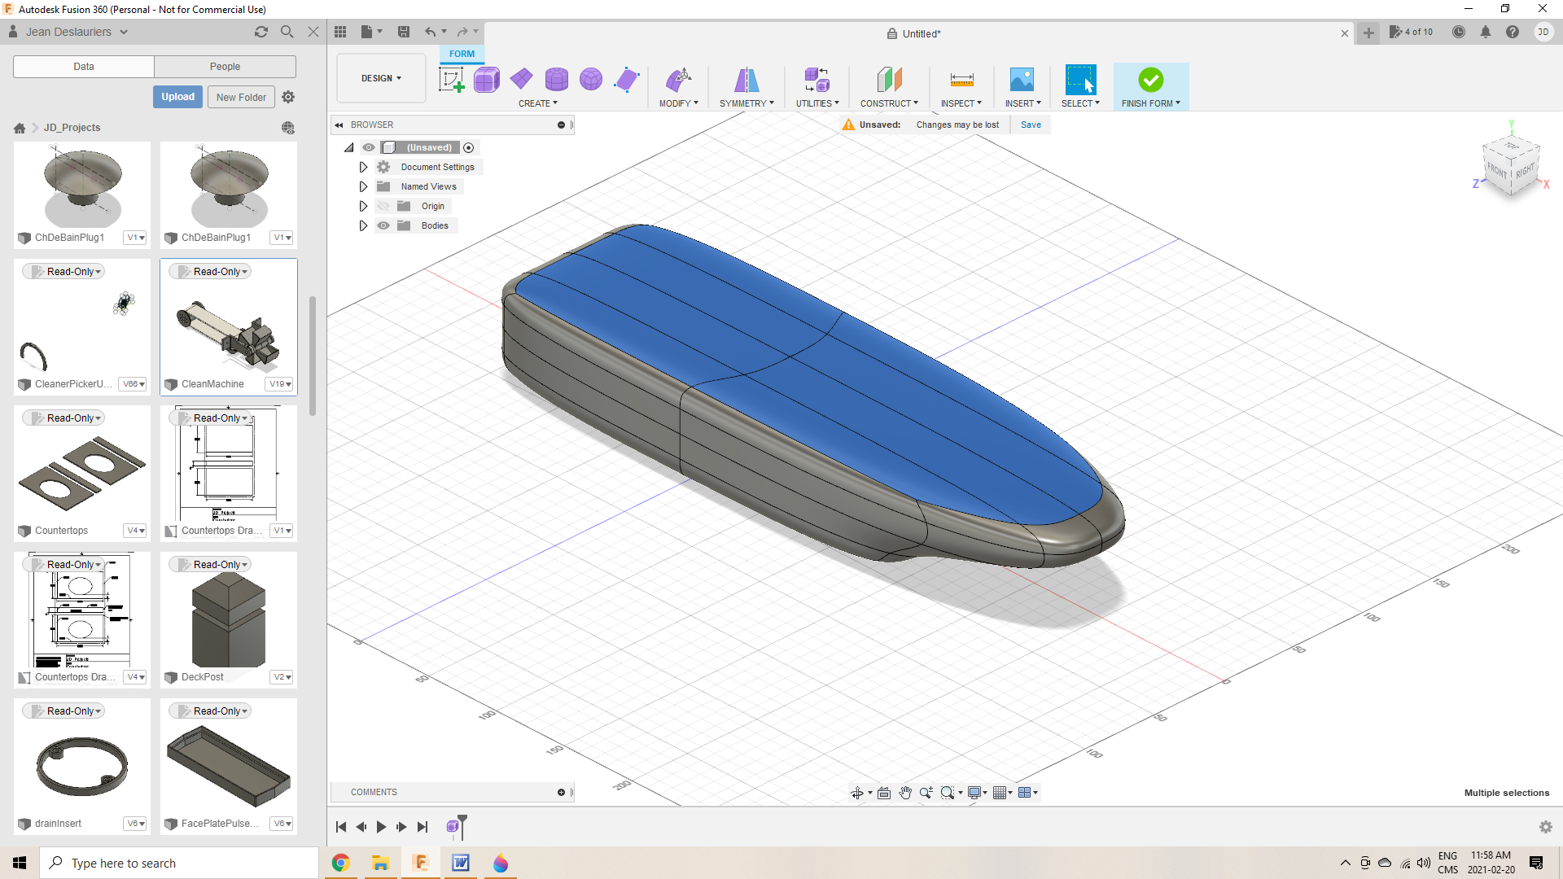Click the Save icon in the toolbar
The image size is (1563, 879).
coord(404,32)
